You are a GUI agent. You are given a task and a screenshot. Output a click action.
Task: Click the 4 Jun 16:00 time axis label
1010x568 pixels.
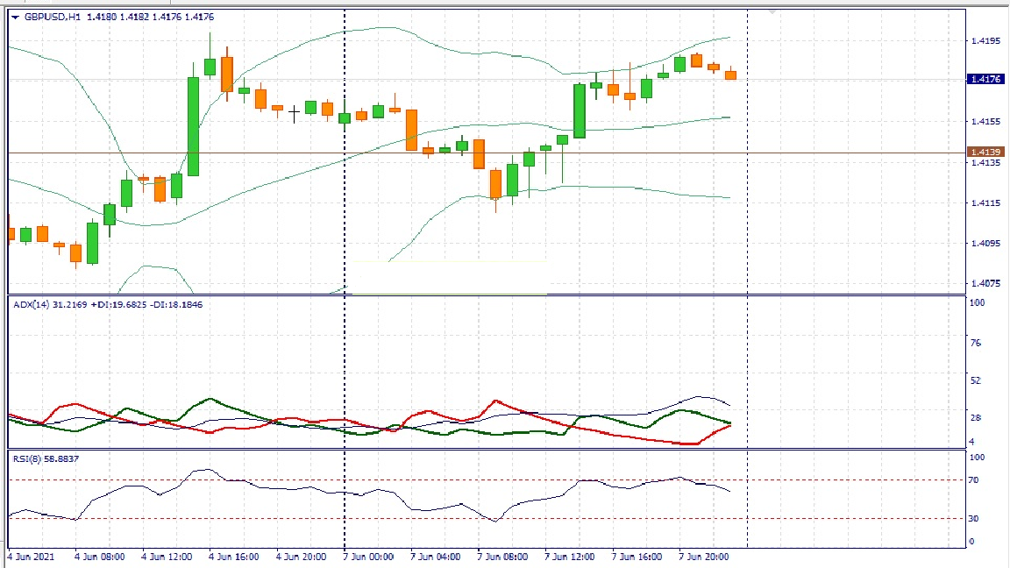click(234, 556)
